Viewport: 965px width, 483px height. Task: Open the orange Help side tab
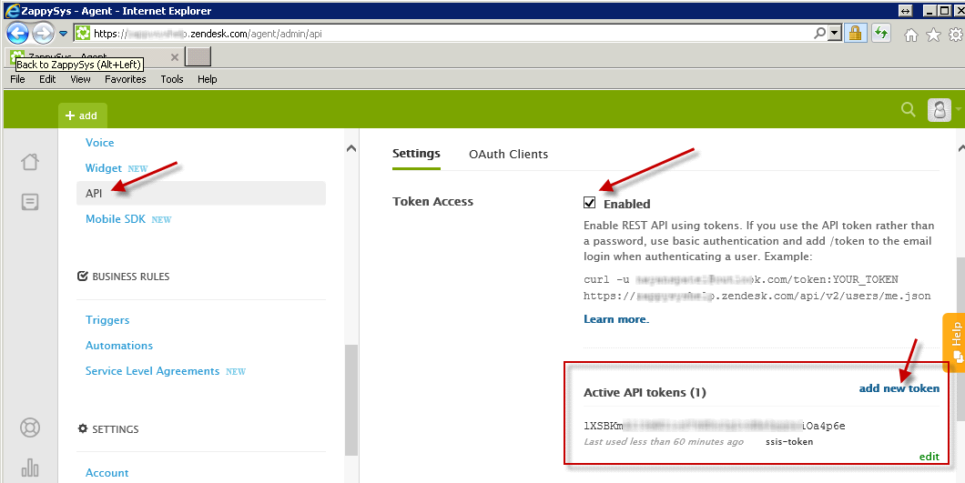955,342
